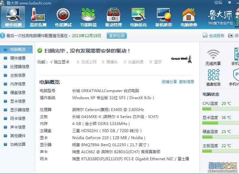The width and height of the screenshot is (239, 174).
Task: Click the 独立显卡 feature indicator
Action: [x=60, y=62]
